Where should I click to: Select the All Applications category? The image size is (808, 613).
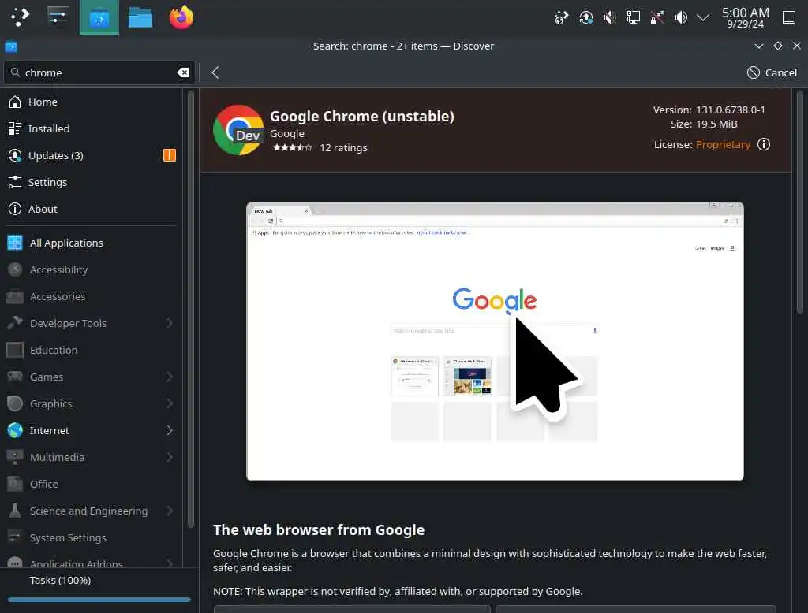click(92, 243)
